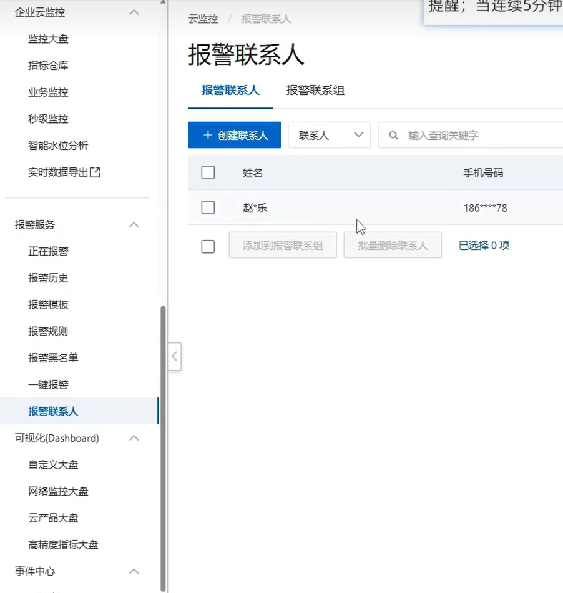The height and width of the screenshot is (593, 563).
Task: Click the external link icon beside 实时数据导出
Action: coord(95,172)
